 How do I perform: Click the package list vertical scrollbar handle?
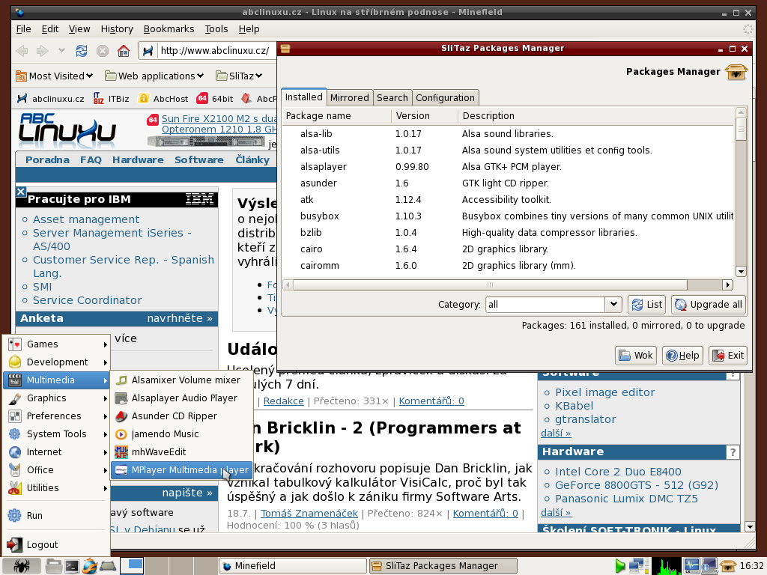tap(741, 129)
